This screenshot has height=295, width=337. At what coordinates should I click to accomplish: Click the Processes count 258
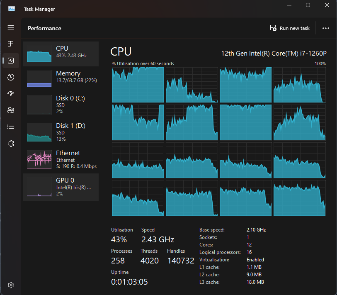[x=118, y=261]
